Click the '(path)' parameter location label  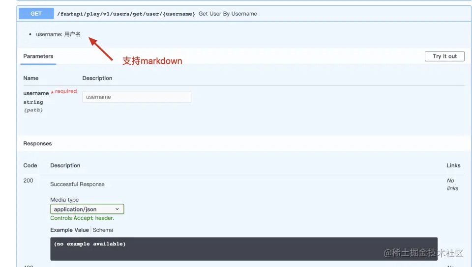(x=33, y=110)
